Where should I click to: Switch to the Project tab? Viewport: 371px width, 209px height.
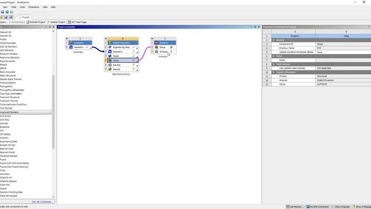[x=24, y=17]
